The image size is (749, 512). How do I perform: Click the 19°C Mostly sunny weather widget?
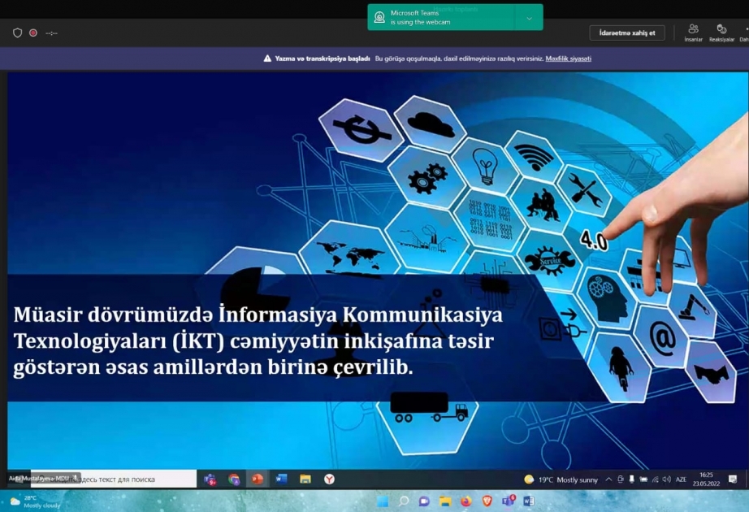click(x=561, y=479)
